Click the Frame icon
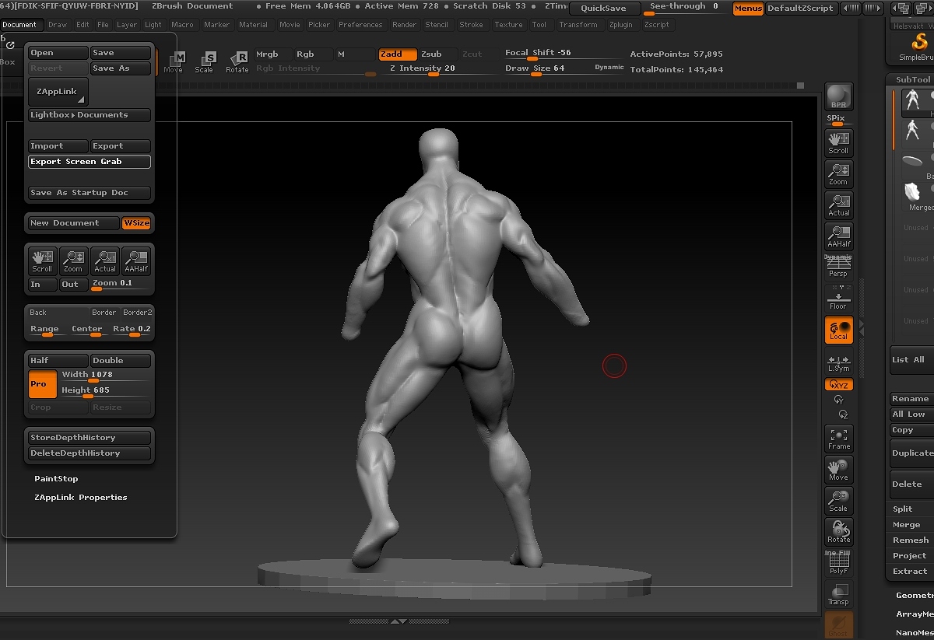This screenshot has width=934, height=640. pos(838,439)
